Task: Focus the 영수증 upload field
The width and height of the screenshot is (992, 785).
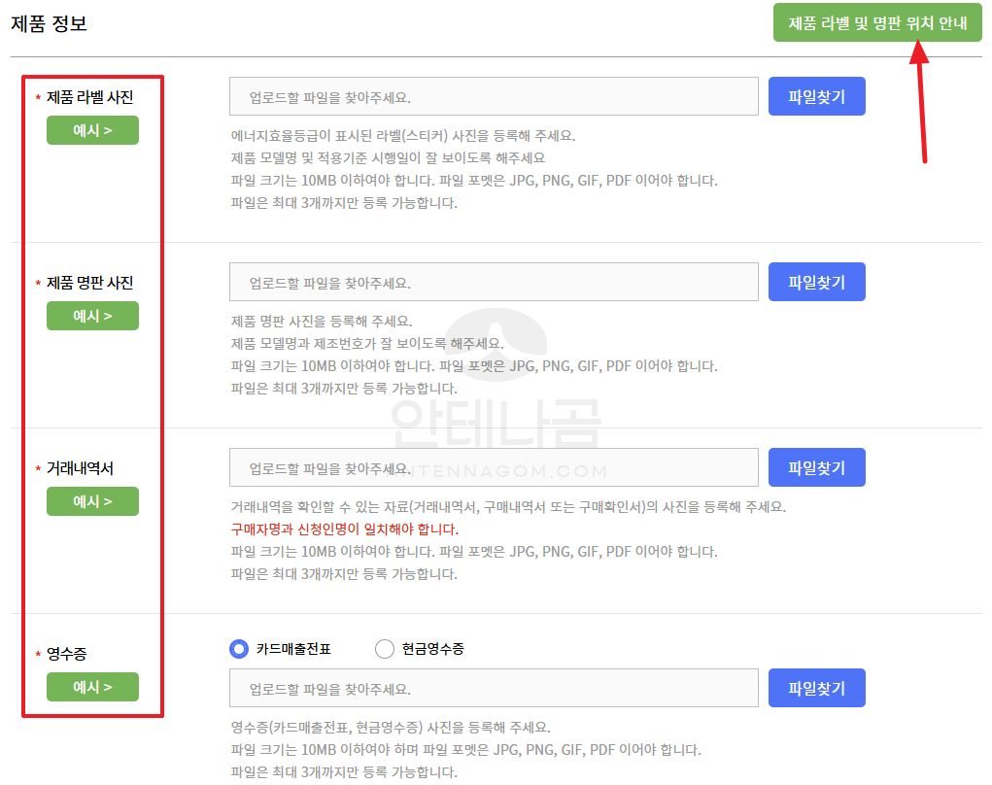Action: (x=494, y=688)
